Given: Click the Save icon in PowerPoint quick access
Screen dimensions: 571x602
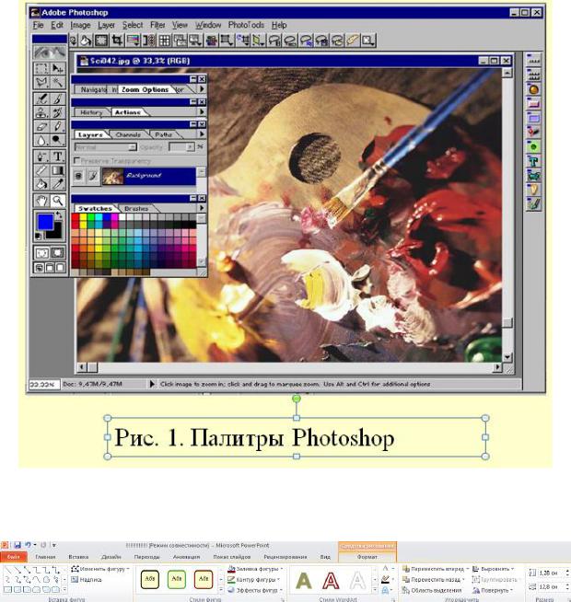Looking at the screenshot, I should click(x=17, y=545).
